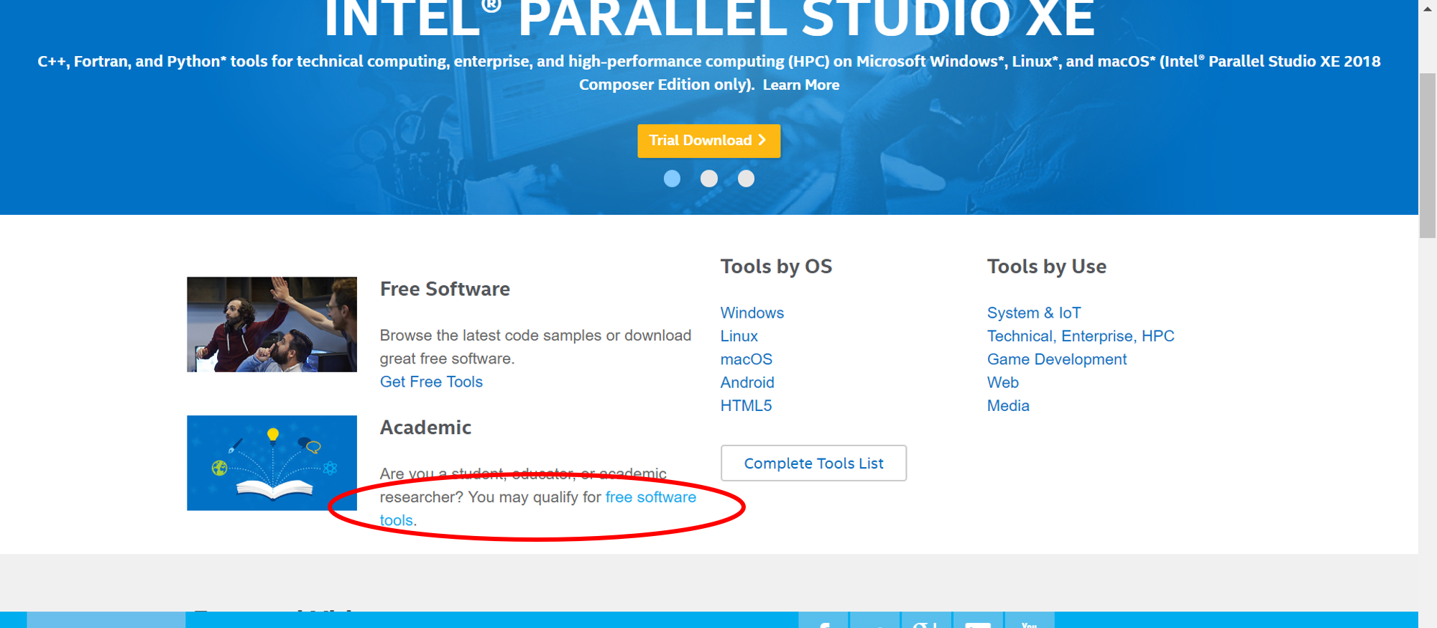
Task: Click the Free Software heading
Action: tap(445, 289)
